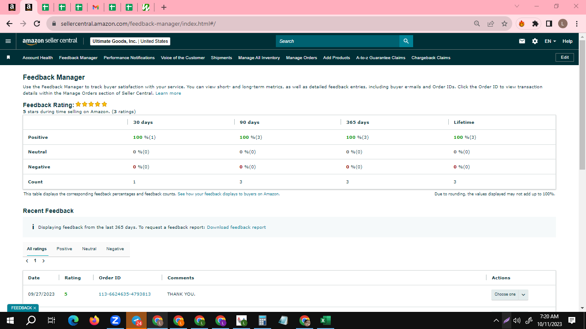This screenshot has width=586, height=329.
Task: Open Shipments in navigation bar
Action: point(221,58)
